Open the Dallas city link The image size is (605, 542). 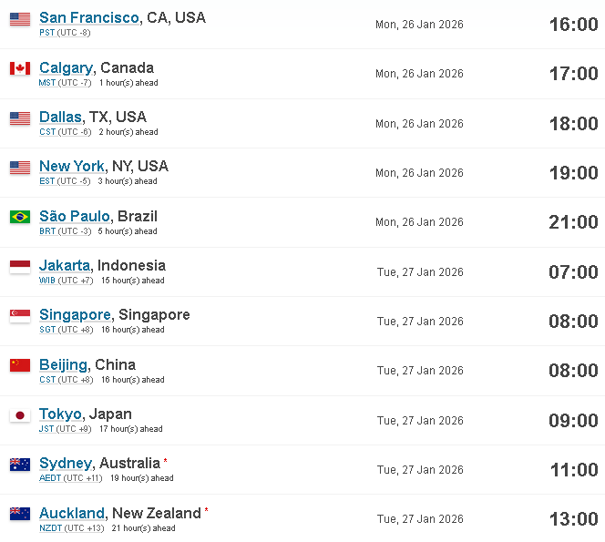[x=60, y=117]
